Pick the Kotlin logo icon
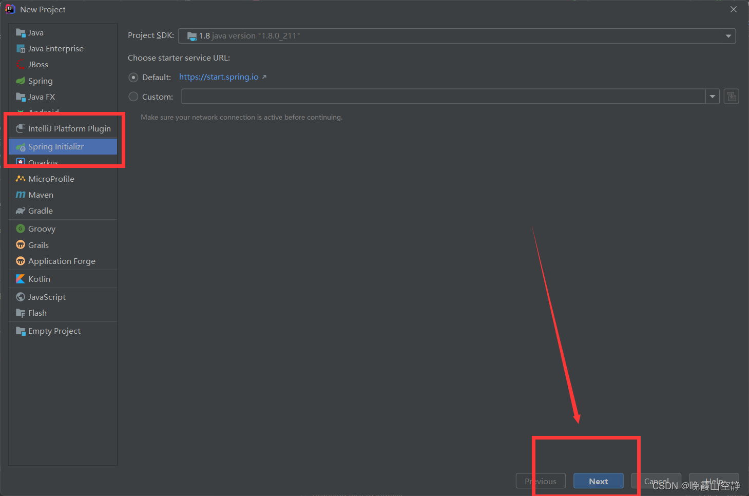749x496 pixels. (21, 279)
